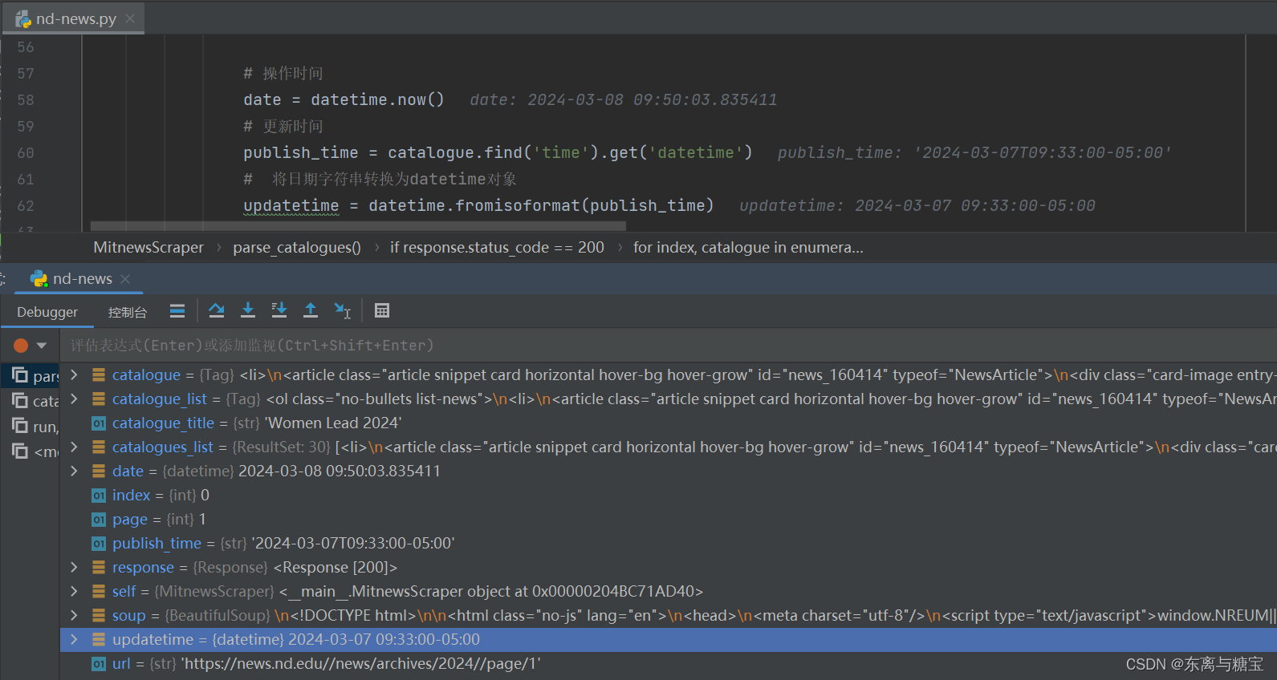Expand the catalogues_list ResultSet node
The width and height of the screenshot is (1277, 680).
(74, 447)
